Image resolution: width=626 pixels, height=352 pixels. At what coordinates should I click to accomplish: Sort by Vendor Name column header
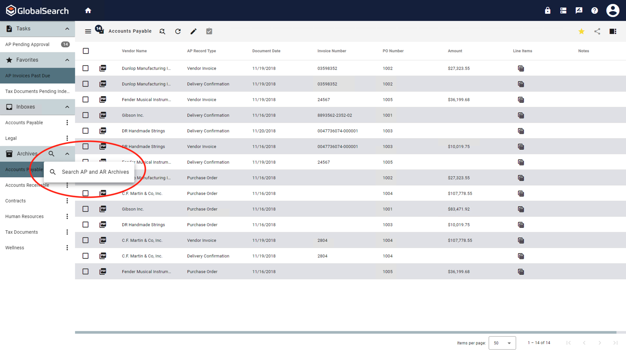coord(134,51)
